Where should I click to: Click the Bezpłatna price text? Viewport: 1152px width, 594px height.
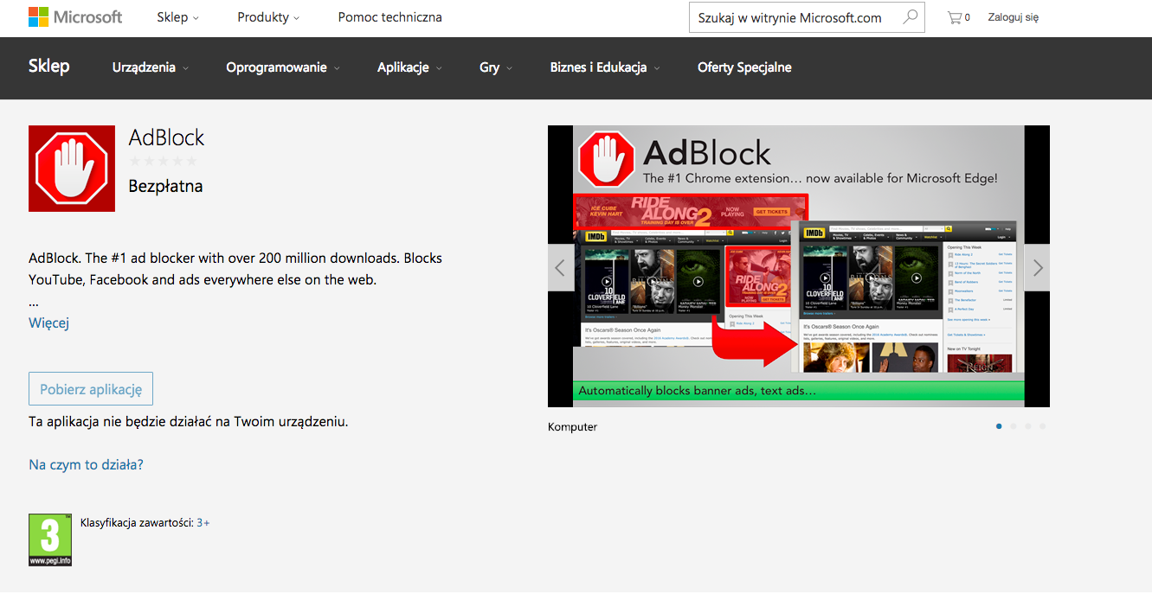[165, 186]
